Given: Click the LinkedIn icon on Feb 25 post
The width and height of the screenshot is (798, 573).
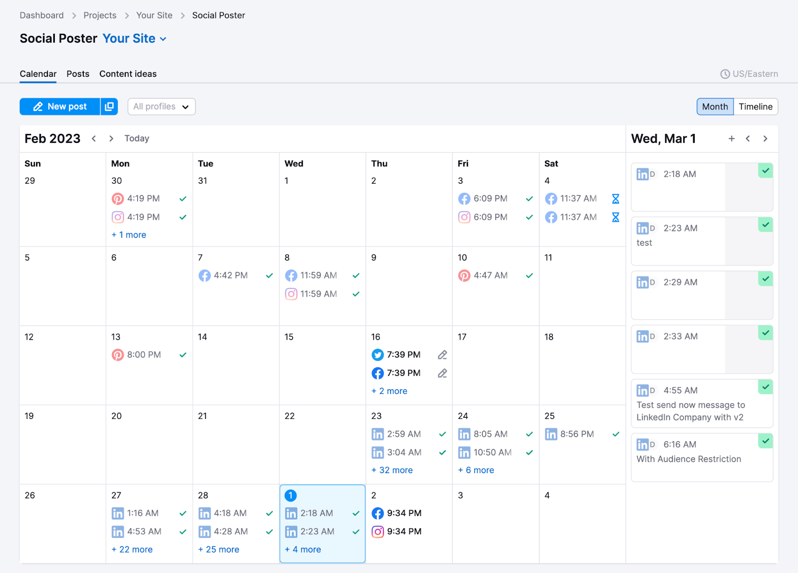Looking at the screenshot, I should [x=551, y=434].
